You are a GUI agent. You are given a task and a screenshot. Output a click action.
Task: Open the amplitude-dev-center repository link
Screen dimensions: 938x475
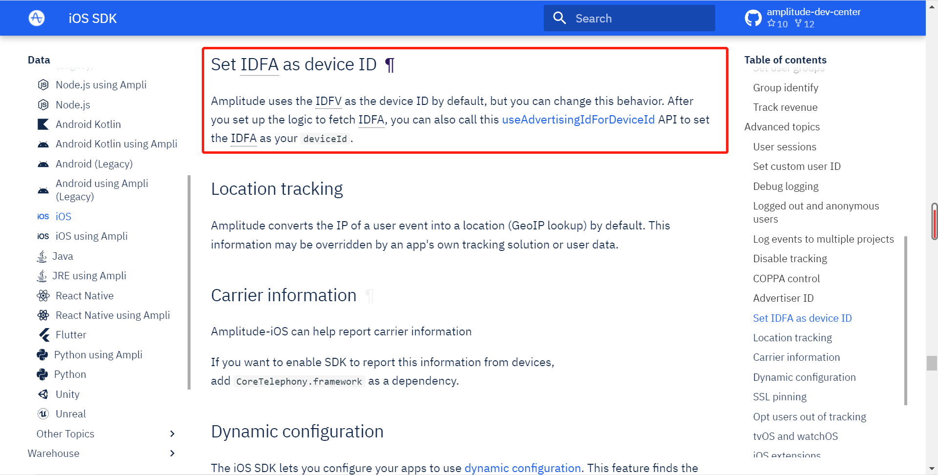813,12
